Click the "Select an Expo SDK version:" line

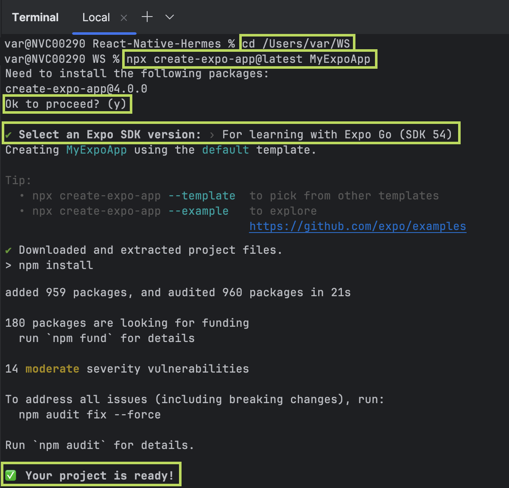(x=229, y=135)
